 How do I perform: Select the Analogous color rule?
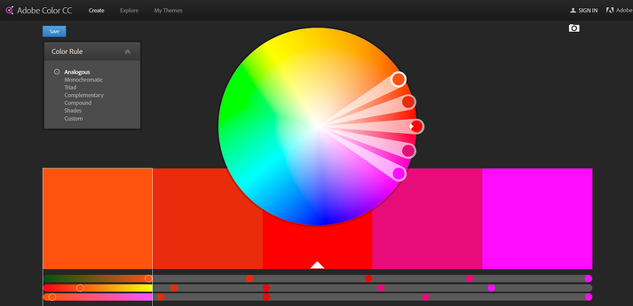77,72
